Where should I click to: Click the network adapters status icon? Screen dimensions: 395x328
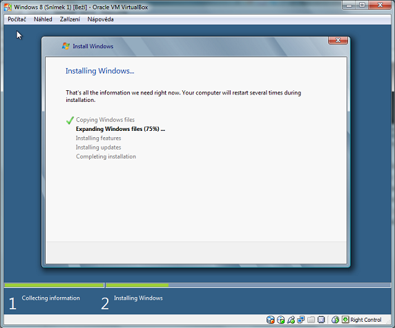[x=301, y=320]
